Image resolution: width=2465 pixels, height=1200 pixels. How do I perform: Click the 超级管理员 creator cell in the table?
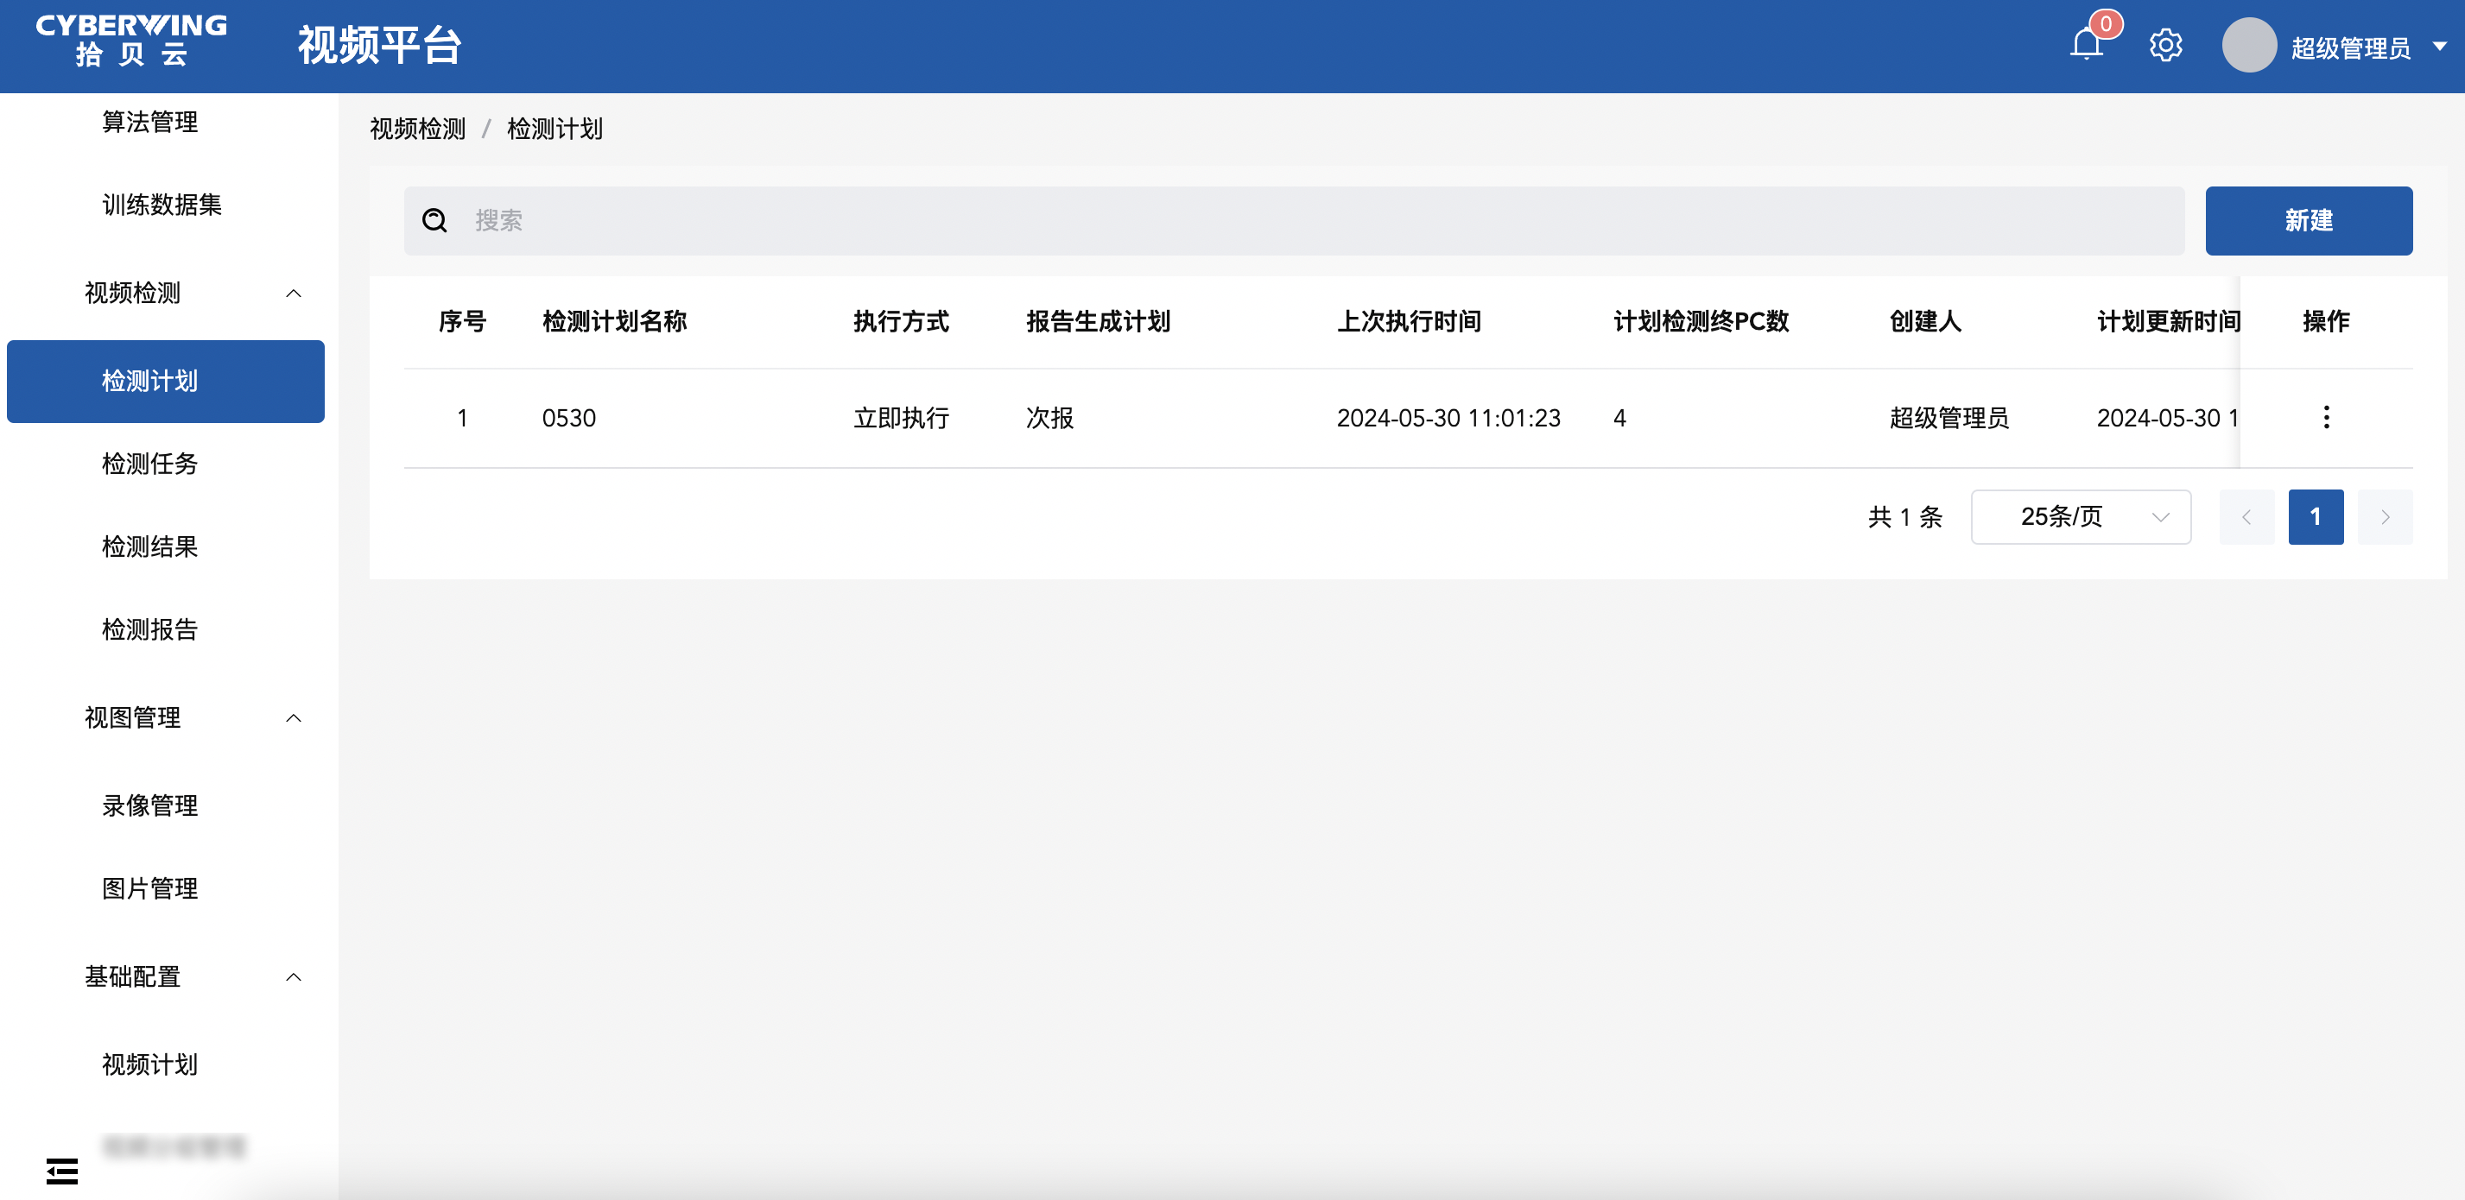pyautogui.click(x=1949, y=418)
